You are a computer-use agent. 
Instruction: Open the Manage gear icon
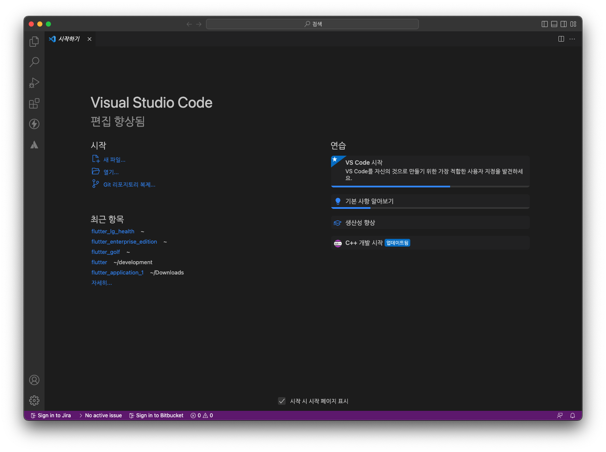[34, 401]
